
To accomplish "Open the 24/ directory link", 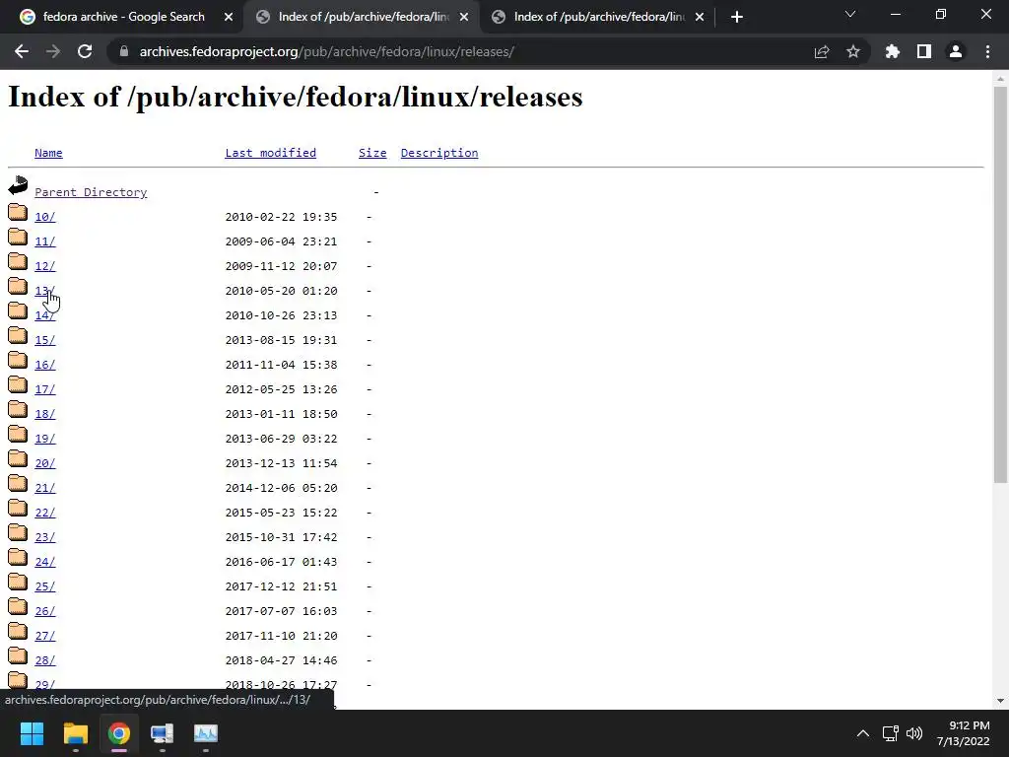I will coord(45,562).
